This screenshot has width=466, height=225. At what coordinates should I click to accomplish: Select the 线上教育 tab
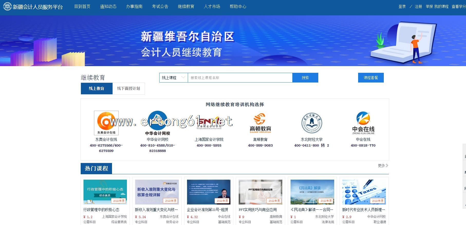pyautogui.click(x=96, y=88)
